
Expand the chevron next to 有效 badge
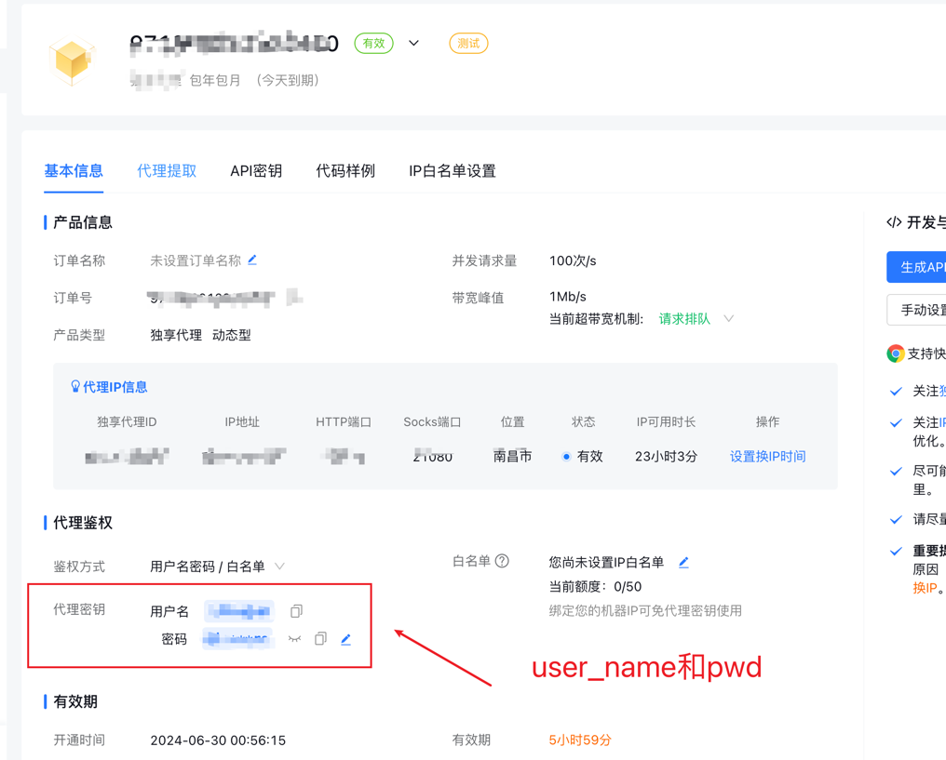(x=413, y=44)
